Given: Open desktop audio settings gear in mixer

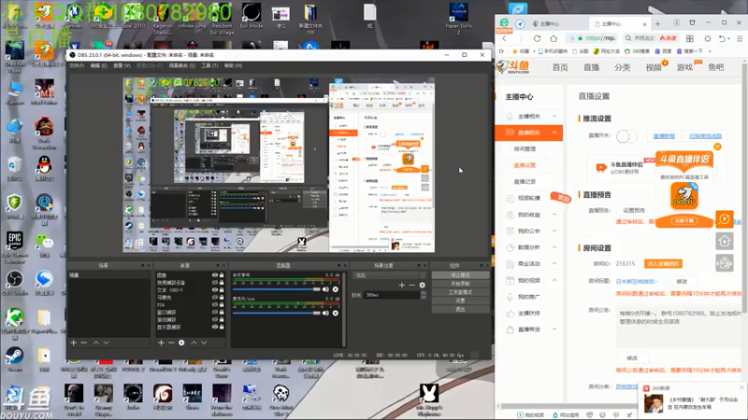Looking at the screenshot, I should click(x=336, y=289).
